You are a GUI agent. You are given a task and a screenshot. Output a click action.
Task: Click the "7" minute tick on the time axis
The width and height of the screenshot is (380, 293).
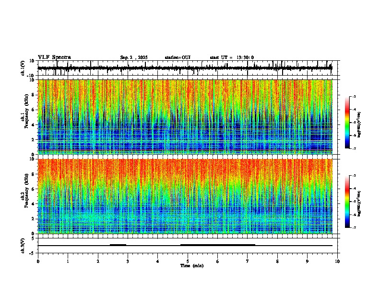(248, 261)
